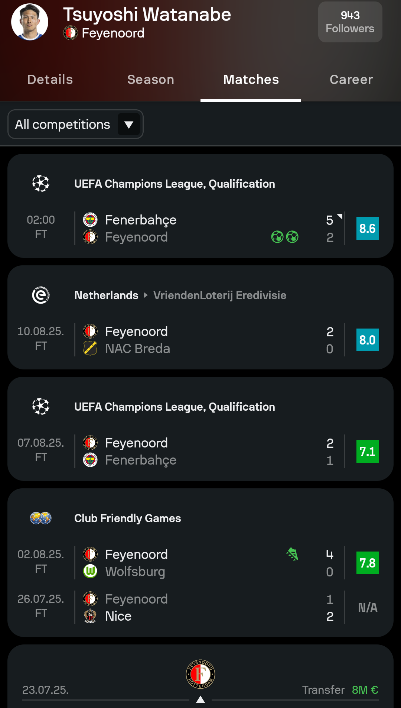401x708 pixels.
Task: Tap the two goals icon on Fenerbahçe match
Action: click(x=285, y=237)
